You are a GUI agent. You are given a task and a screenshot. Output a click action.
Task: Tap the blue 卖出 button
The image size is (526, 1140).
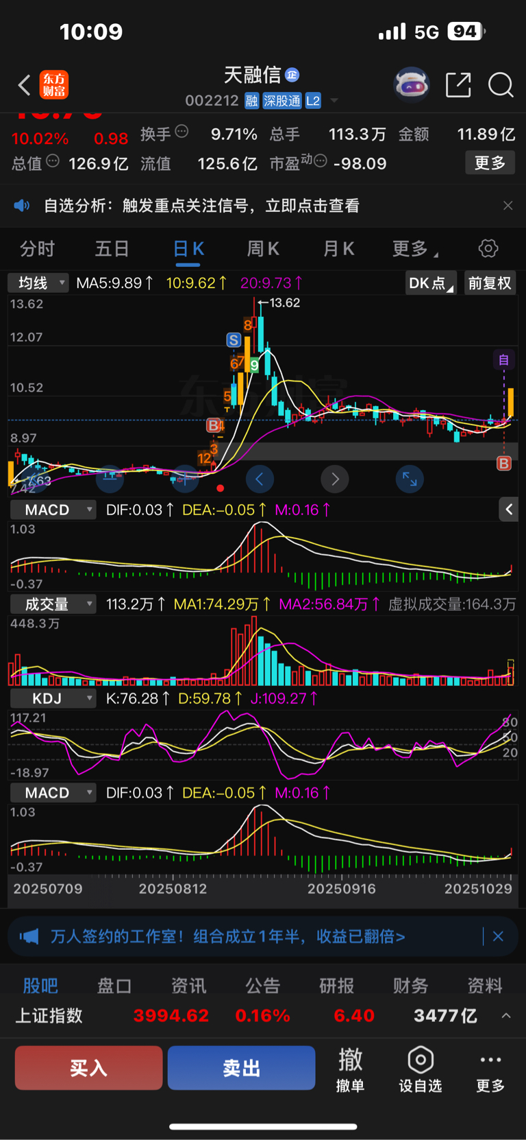241,1068
